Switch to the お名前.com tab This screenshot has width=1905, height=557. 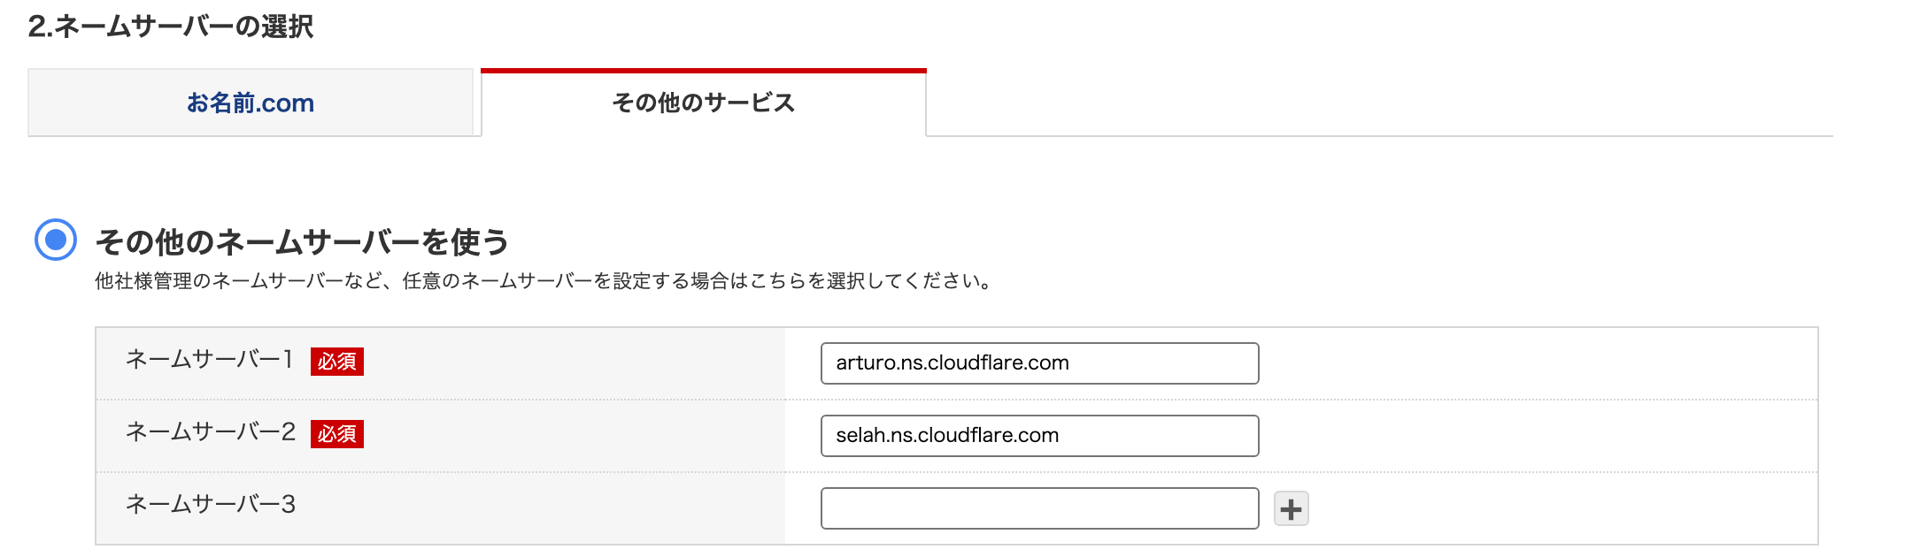tap(251, 103)
